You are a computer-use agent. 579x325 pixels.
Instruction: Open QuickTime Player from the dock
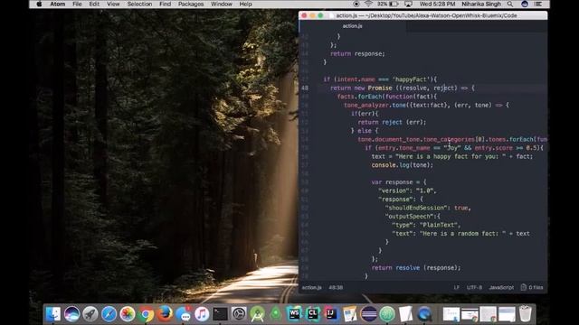[424, 314]
